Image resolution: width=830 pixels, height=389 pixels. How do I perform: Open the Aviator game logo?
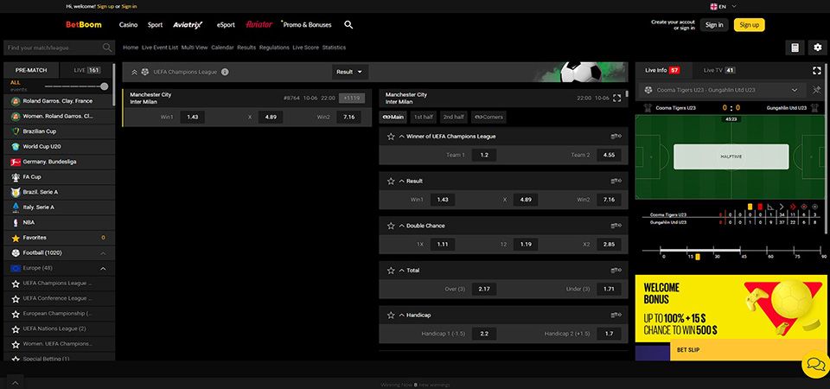pos(259,24)
